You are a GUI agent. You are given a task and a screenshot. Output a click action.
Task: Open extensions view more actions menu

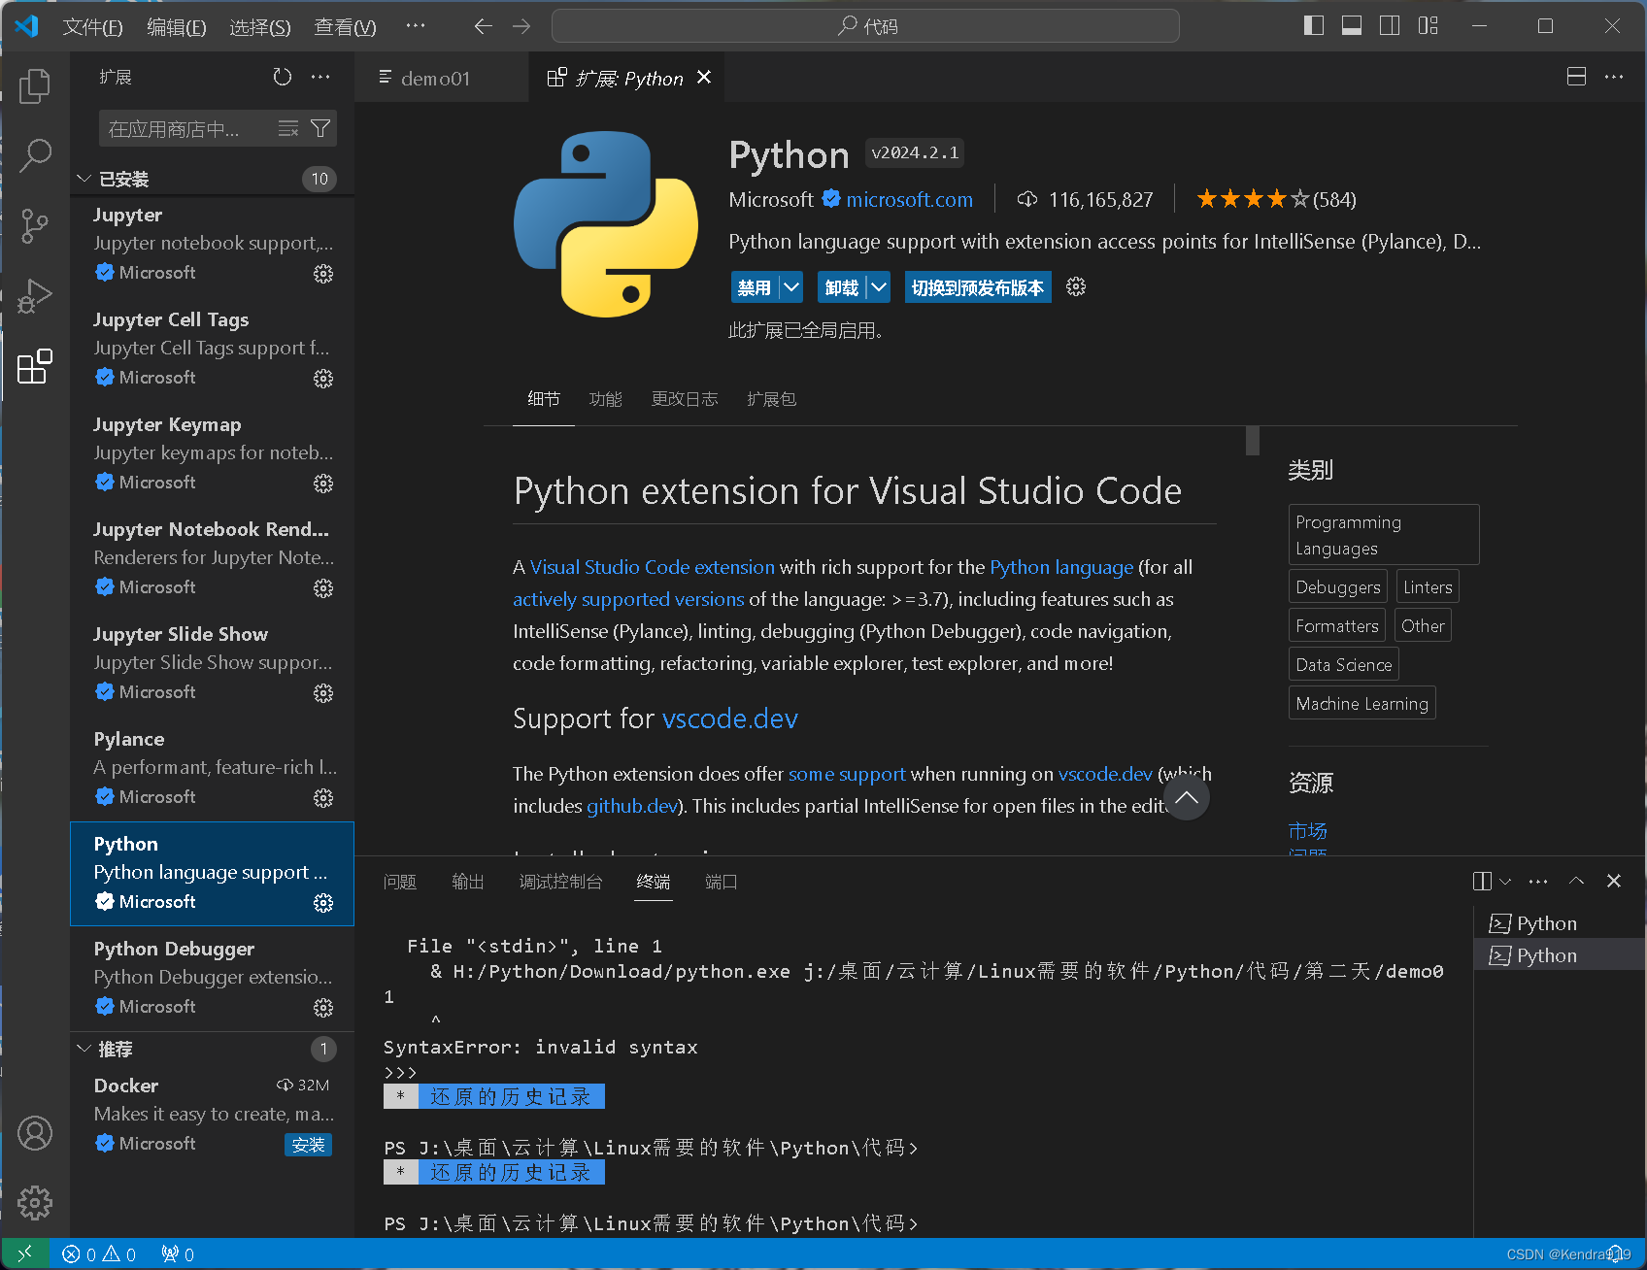[x=320, y=77]
